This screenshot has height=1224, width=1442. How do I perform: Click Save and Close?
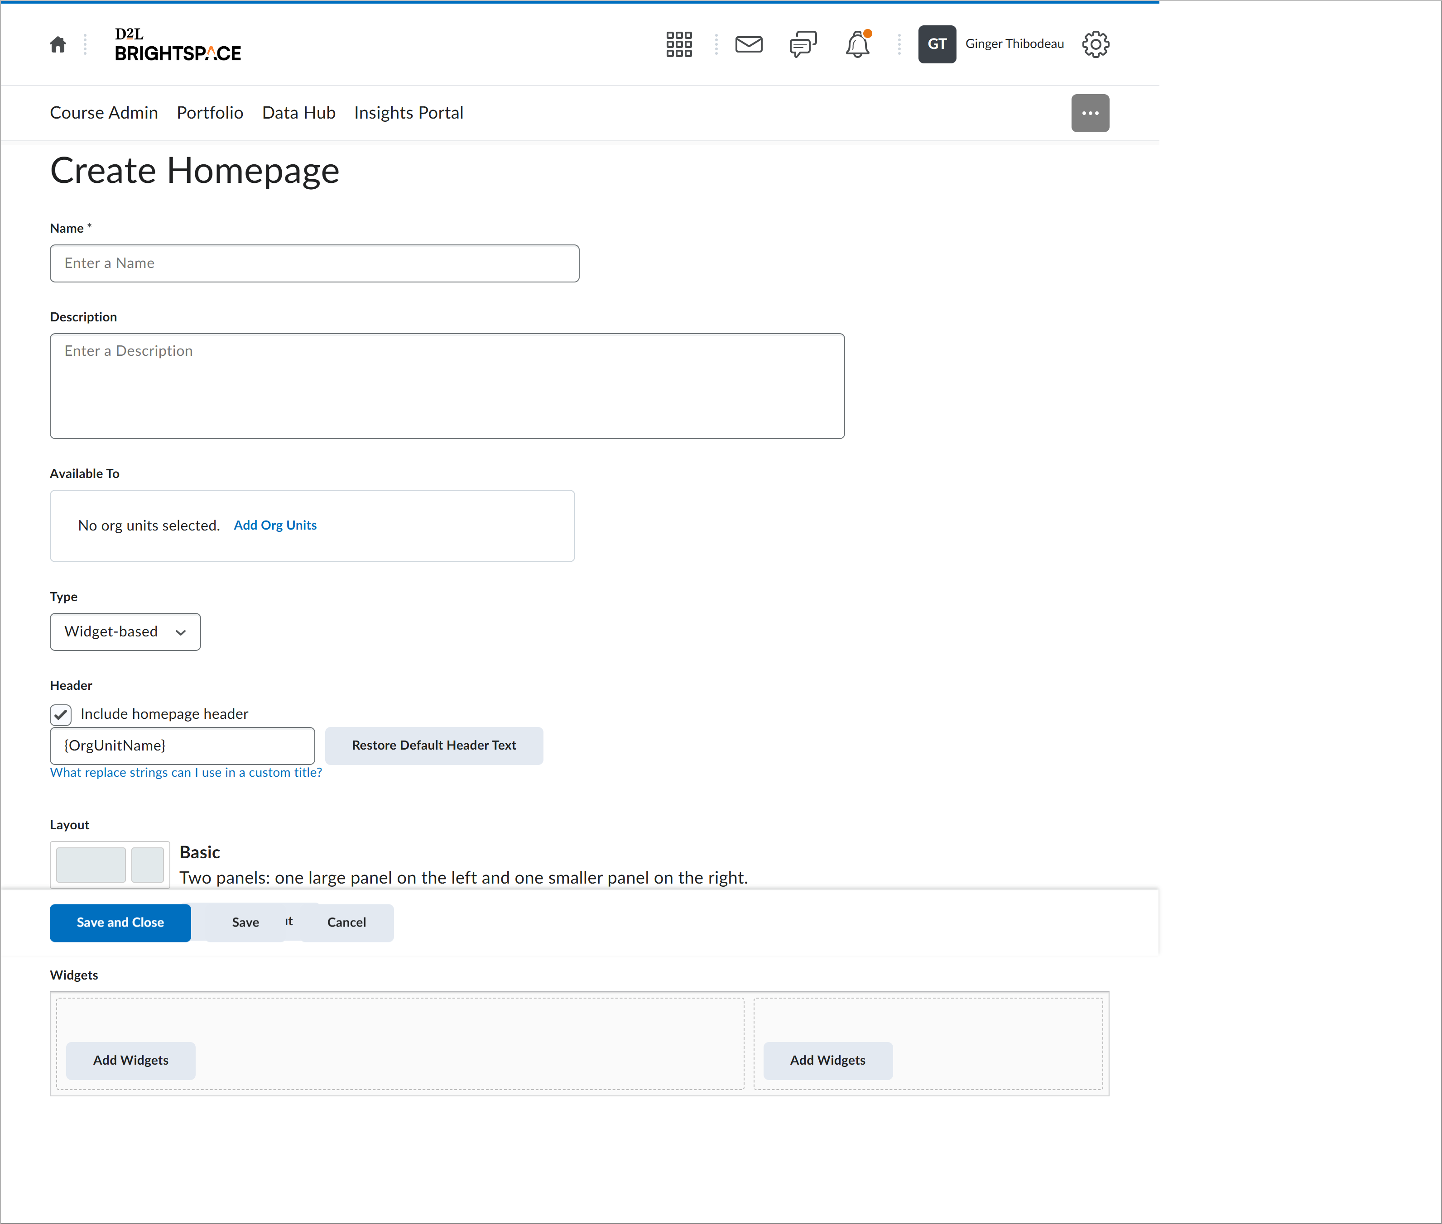tap(120, 923)
